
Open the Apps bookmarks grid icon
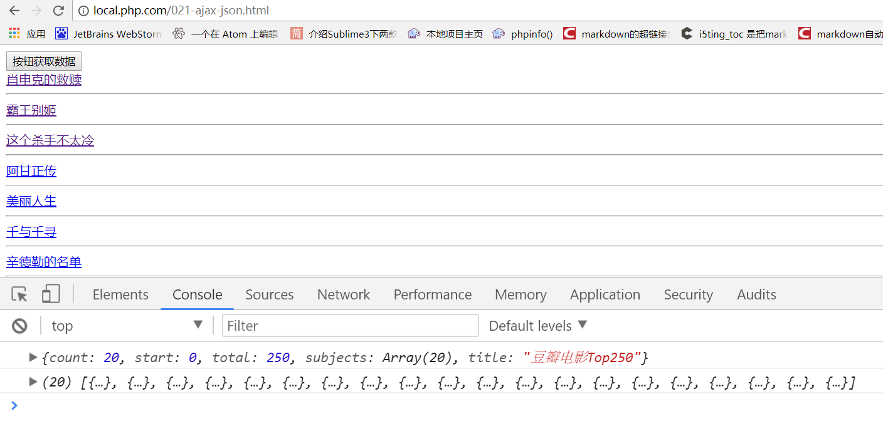(x=14, y=34)
